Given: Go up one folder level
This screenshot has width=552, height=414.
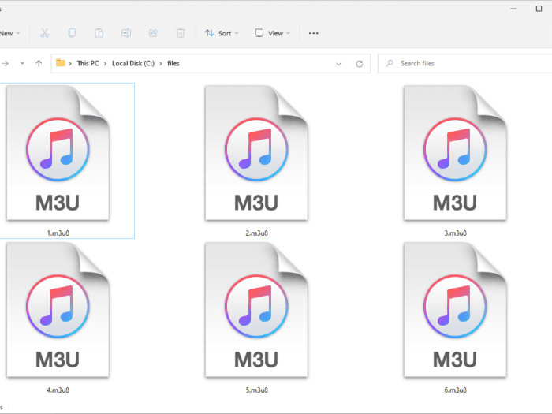Looking at the screenshot, I should pos(39,63).
